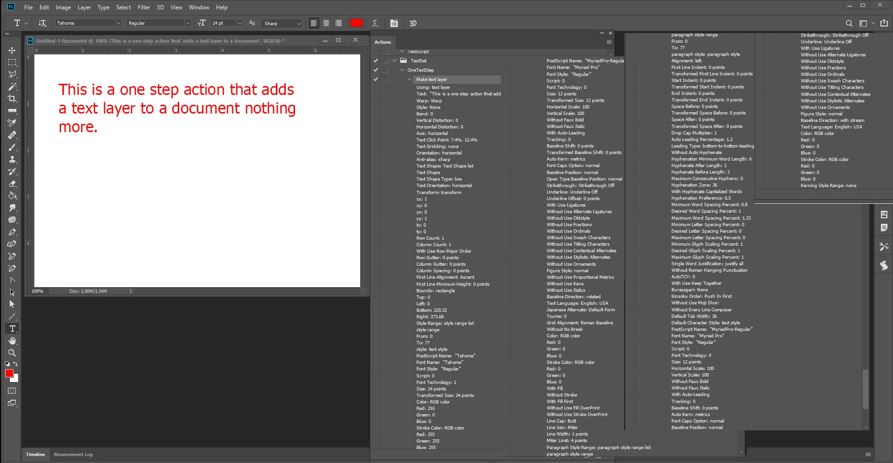Select the Crop tool

tap(12, 99)
